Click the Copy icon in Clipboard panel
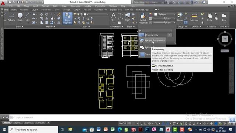This screenshot has width=236, height=133. click(x=216, y=18)
